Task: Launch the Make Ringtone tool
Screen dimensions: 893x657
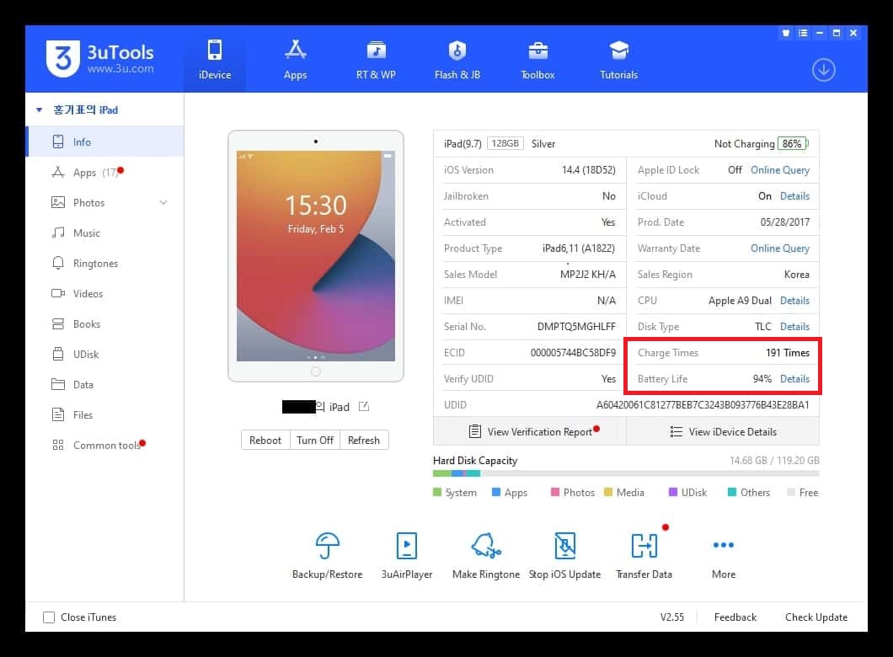Action: click(x=486, y=546)
